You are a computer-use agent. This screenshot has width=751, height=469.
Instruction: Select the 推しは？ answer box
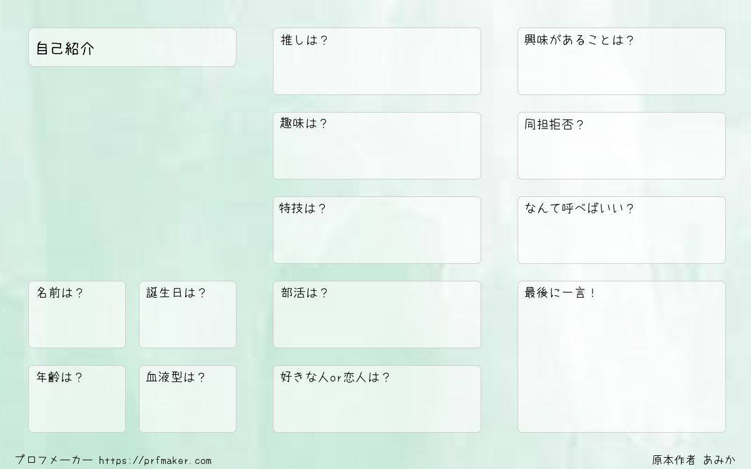pos(377,61)
